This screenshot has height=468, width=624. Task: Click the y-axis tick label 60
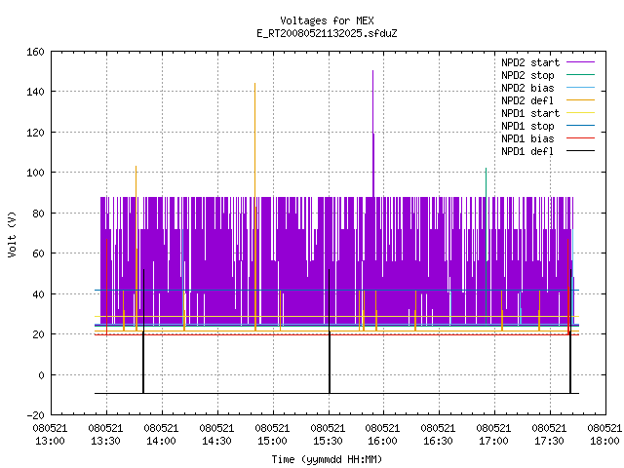pyautogui.click(x=39, y=253)
